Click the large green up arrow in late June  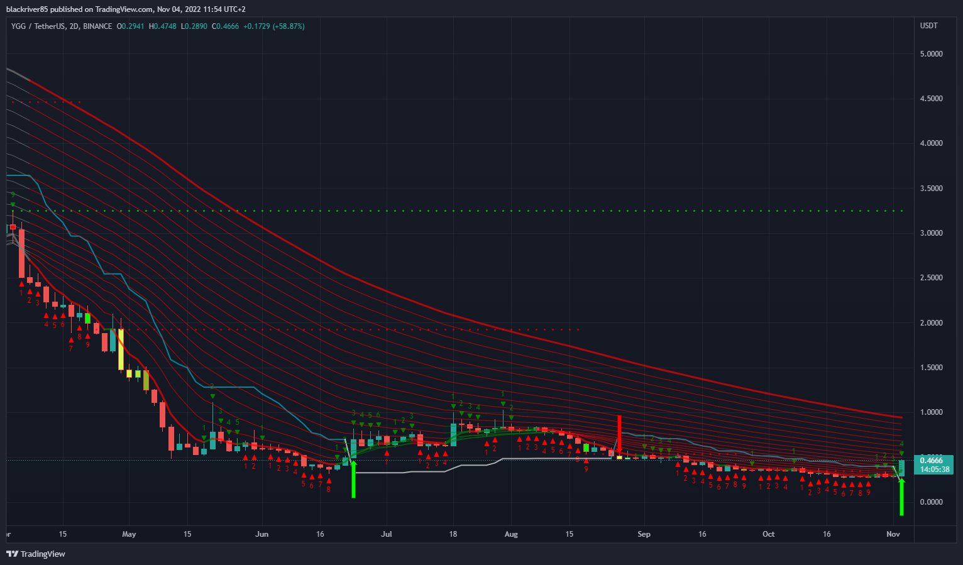point(353,480)
